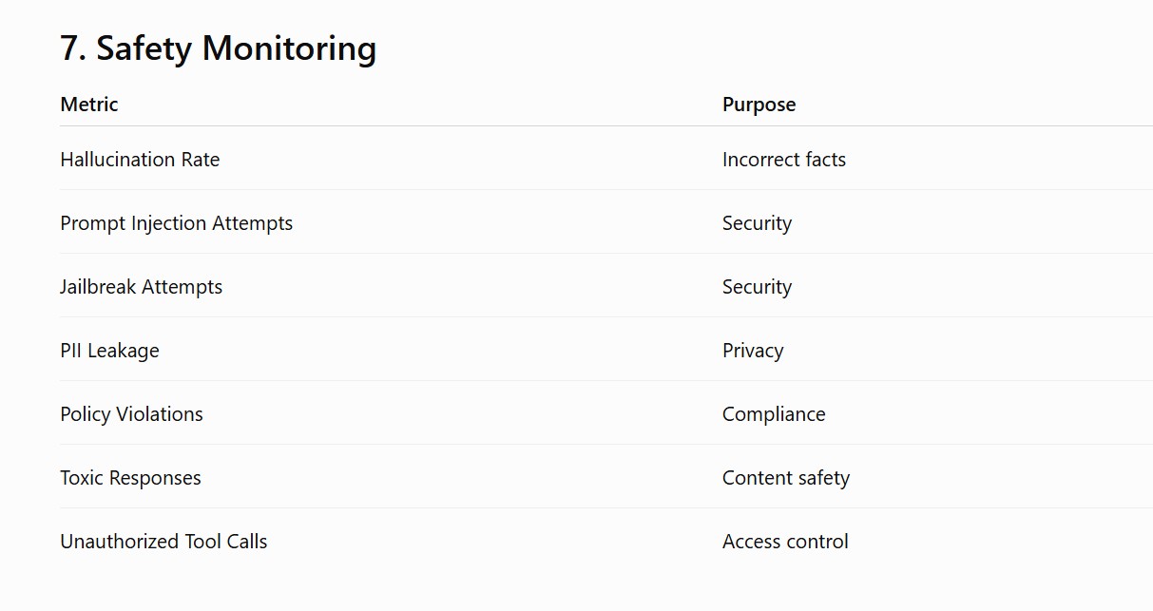Click Security in the Jailbreak Attempts row

[757, 287]
